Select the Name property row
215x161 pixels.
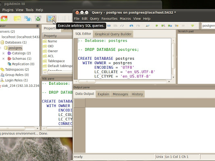coord(57,41)
